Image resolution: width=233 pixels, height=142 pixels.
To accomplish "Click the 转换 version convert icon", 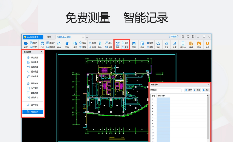I will pos(59,45).
